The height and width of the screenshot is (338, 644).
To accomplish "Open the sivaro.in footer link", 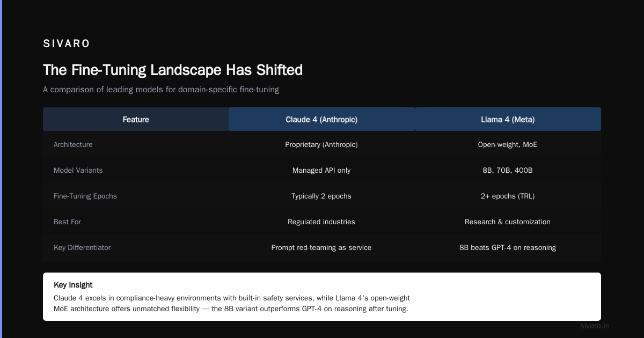I will [x=595, y=326].
